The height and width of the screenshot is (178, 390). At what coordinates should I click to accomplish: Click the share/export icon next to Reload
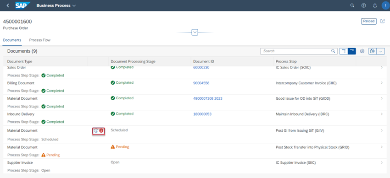click(x=383, y=22)
